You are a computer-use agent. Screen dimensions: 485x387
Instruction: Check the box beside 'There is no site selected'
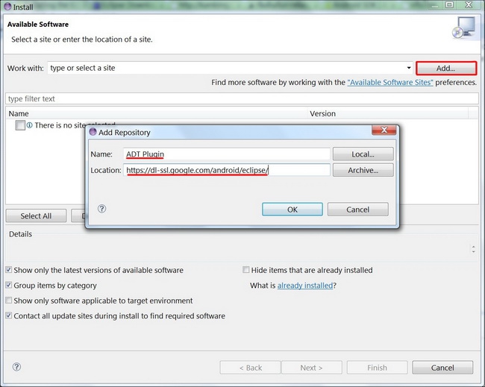click(20, 125)
